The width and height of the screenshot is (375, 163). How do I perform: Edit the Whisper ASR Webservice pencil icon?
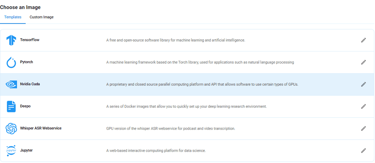363,128
